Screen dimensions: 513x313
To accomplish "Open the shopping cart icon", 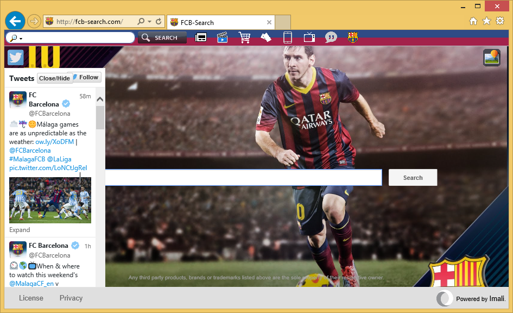I will click(x=244, y=37).
